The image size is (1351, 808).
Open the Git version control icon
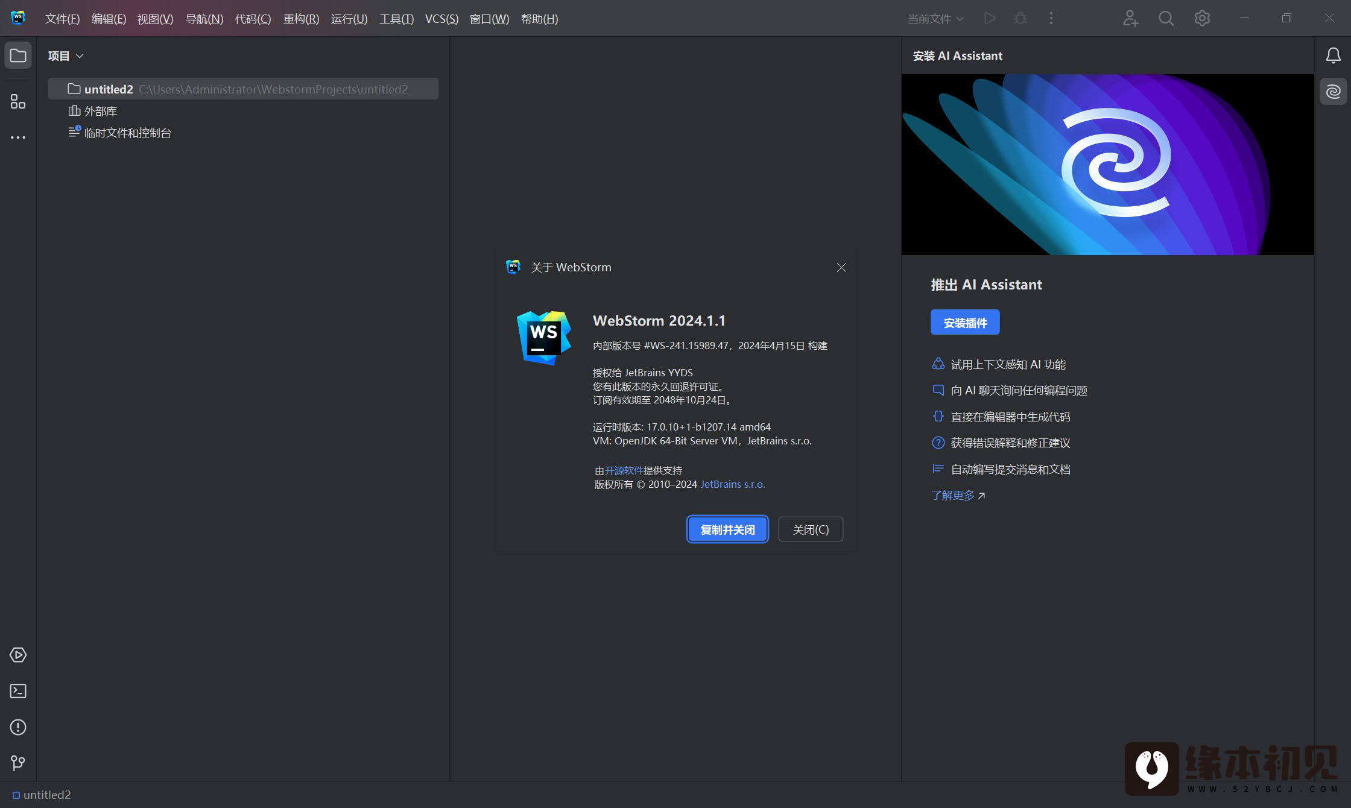[x=18, y=763]
